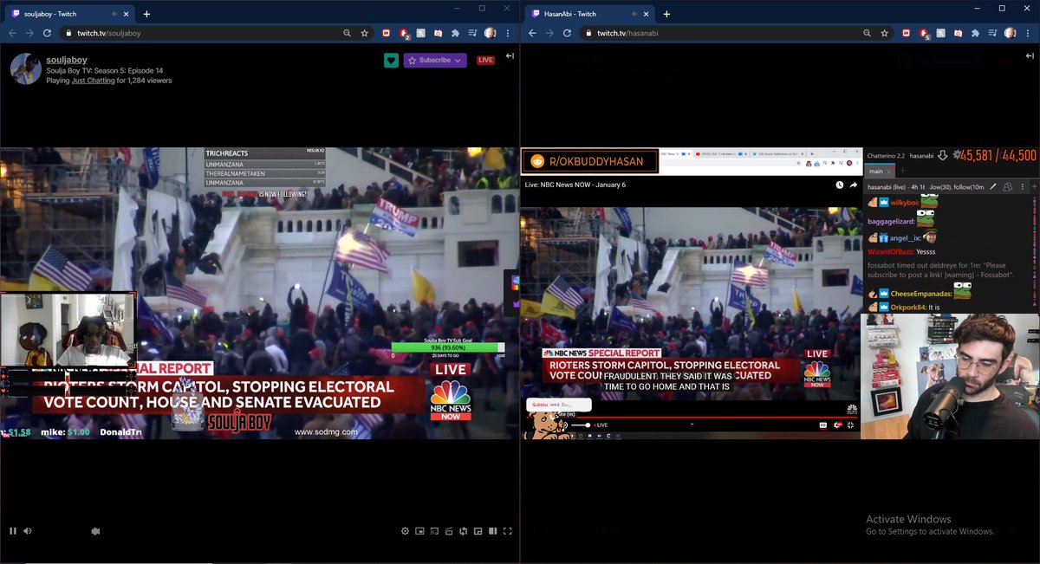Viewport: 1040px width, 564px height.
Task: Open Chatterino settings gear icon
Action: 956,155
